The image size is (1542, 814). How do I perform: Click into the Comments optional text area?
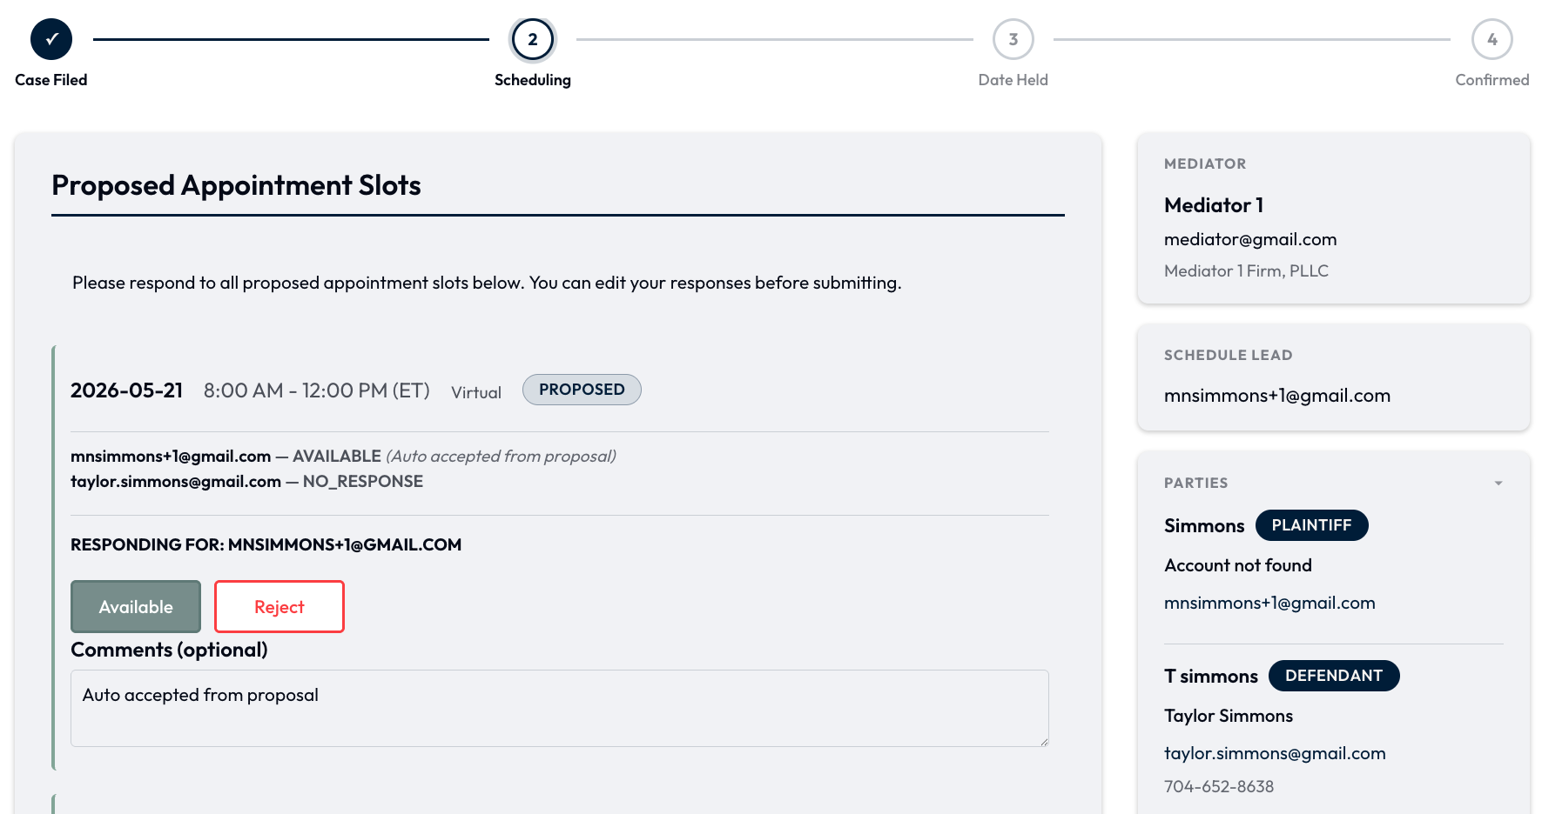click(560, 708)
